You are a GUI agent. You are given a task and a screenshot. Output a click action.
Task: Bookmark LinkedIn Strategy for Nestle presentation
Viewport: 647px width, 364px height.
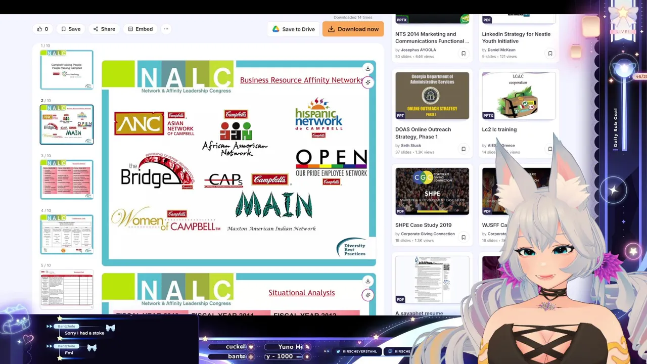tap(550, 53)
